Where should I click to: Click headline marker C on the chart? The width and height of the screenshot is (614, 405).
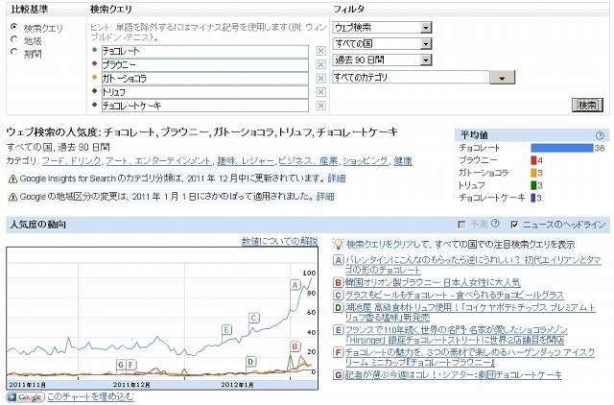click(253, 318)
